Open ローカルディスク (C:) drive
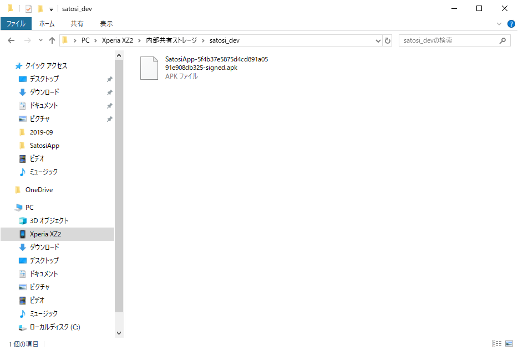The width and height of the screenshot is (518, 351). [55, 327]
